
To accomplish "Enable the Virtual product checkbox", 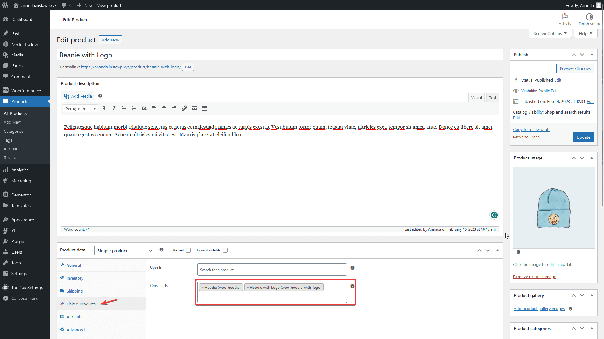I will coord(188,250).
